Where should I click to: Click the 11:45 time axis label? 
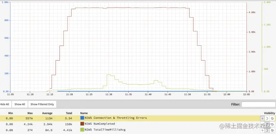point(168,95)
